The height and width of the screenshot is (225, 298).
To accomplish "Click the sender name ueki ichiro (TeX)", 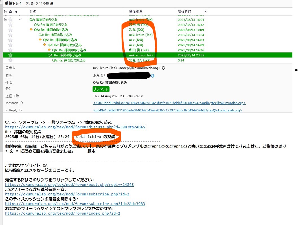I will click(x=105, y=68).
